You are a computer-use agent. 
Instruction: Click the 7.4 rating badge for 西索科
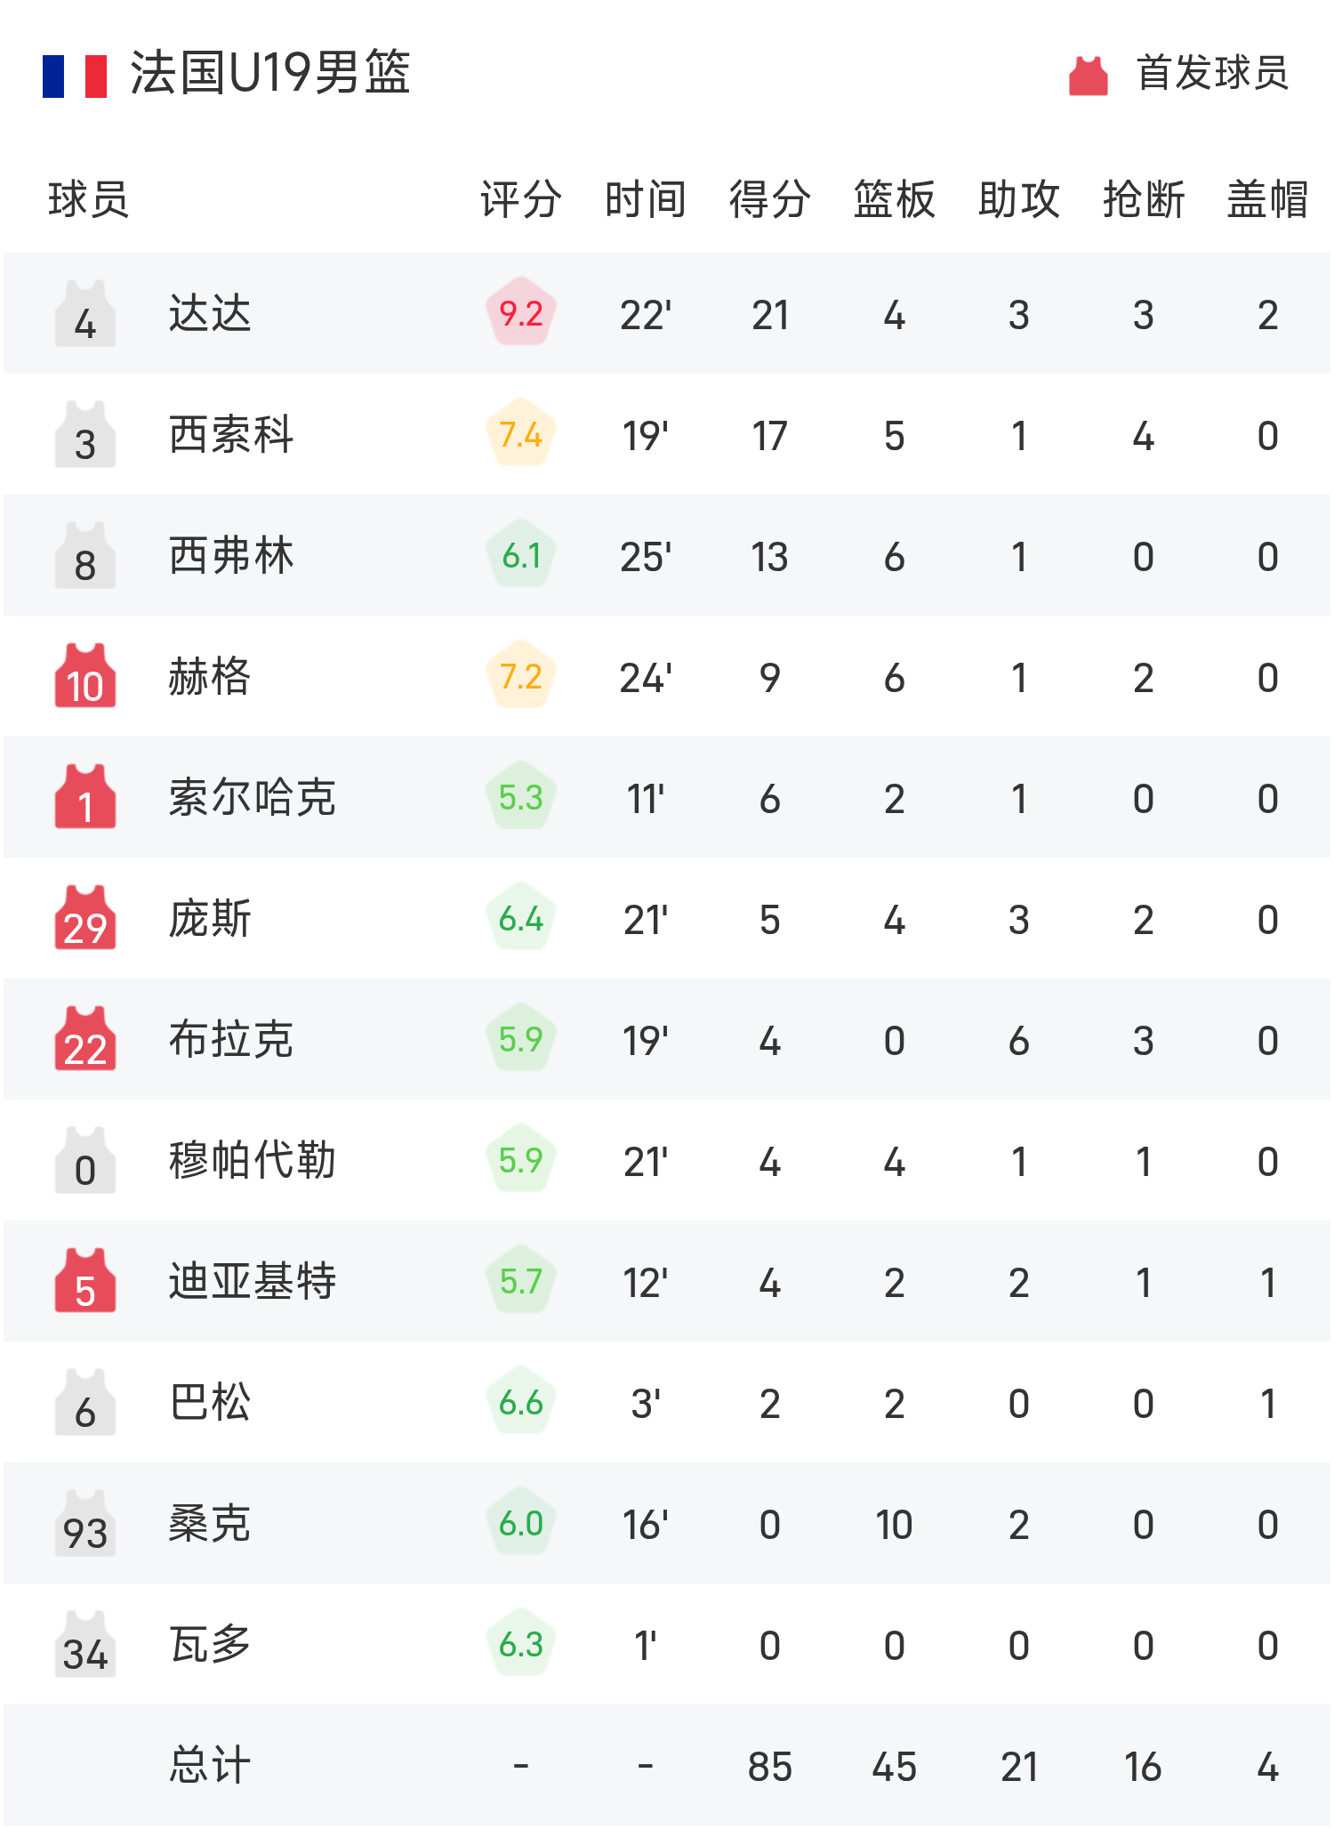pyautogui.click(x=521, y=434)
